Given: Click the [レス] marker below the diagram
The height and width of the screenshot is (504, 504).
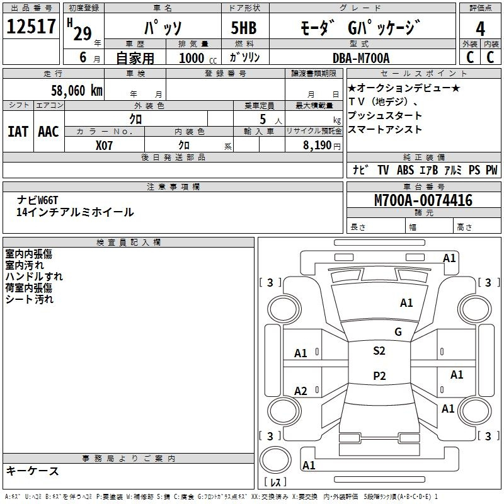Looking at the screenshot, I should click(275, 483).
